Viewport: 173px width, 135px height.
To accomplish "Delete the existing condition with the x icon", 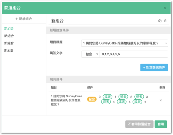I will click(160, 100).
